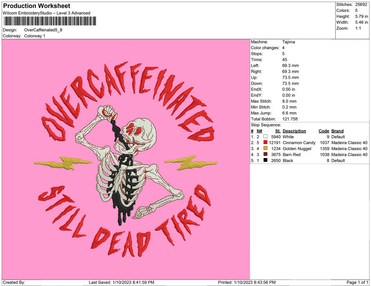
Task: Click the Zoom value 1:1
Action: 358,28
